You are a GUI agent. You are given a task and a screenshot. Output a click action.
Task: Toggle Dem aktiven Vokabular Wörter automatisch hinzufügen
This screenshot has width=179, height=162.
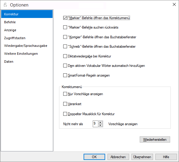pyautogui.click(x=65, y=66)
